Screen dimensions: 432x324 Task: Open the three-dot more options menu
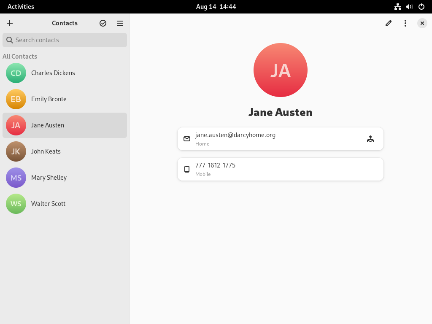pyautogui.click(x=405, y=23)
